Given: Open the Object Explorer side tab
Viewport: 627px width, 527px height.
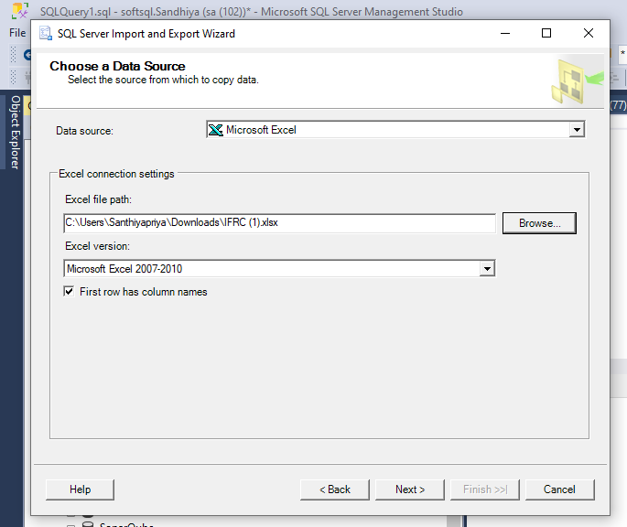Looking at the screenshot, I should tap(16, 132).
